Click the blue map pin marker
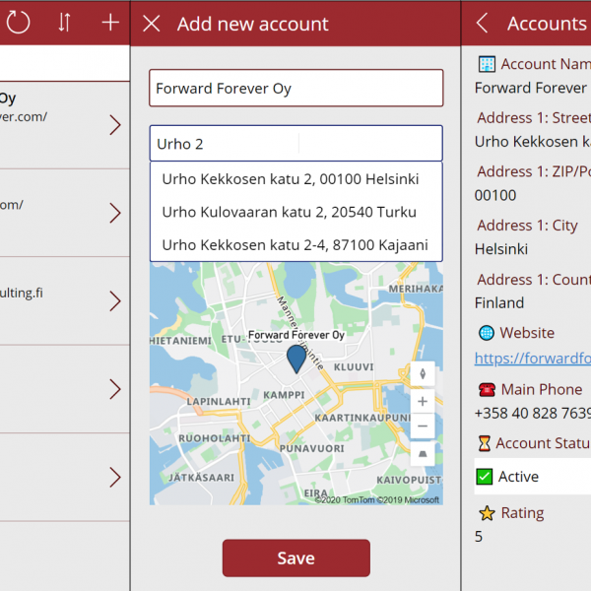Screen dimensions: 591x591 (x=296, y=360)
